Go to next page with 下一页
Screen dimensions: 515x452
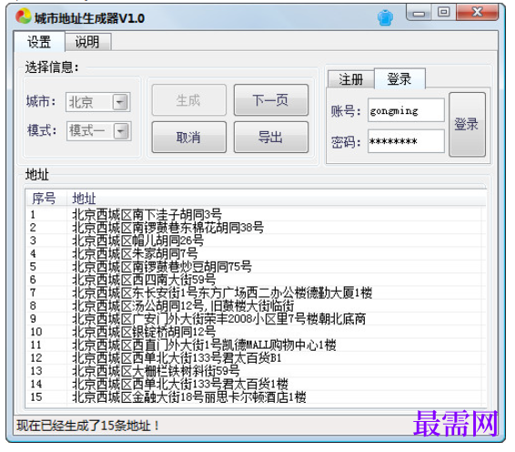pos(271,100)
